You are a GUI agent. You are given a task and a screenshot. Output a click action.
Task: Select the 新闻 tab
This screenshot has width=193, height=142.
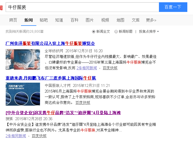(x=29, y=20)
